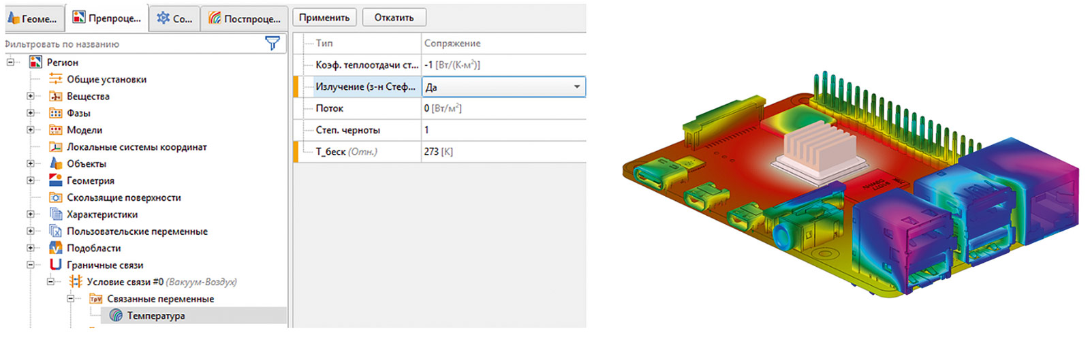Collapse the Граничные связи node
The width and height of the screenshot is (1090, 337).
click(x=31, y=265)
